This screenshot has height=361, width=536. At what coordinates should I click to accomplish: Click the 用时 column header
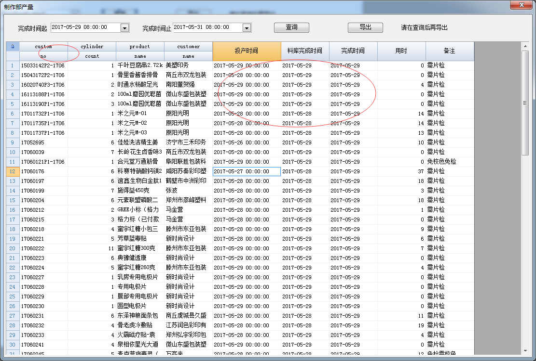pyautogui.click(x=402, y=51)
